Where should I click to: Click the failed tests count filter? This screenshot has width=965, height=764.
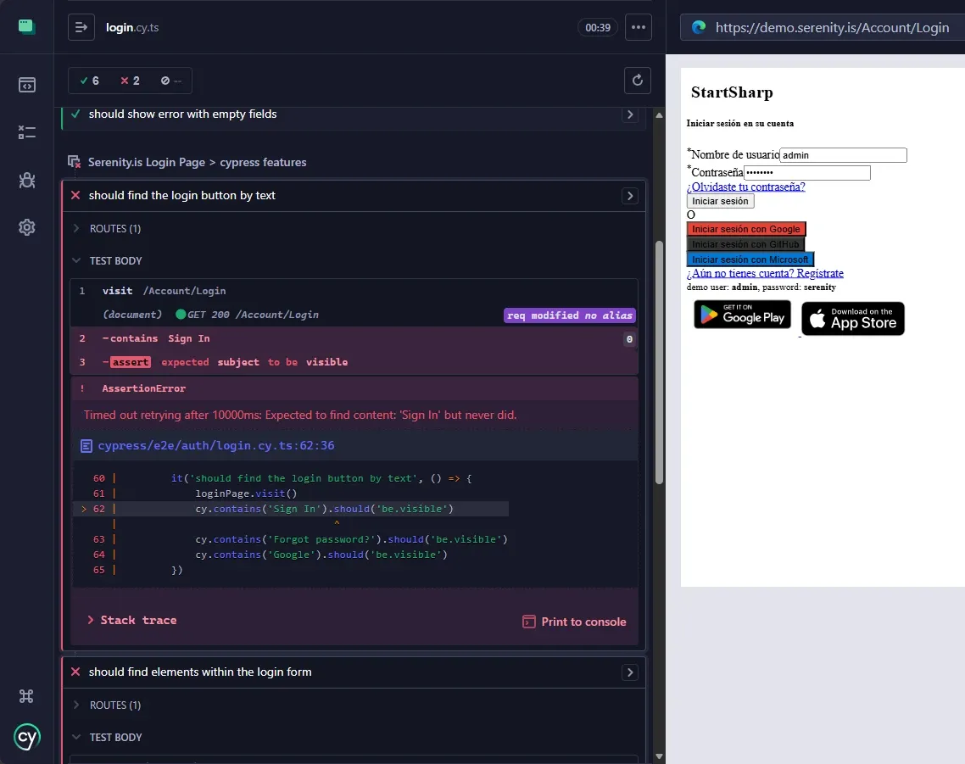[x=130, y=81]
